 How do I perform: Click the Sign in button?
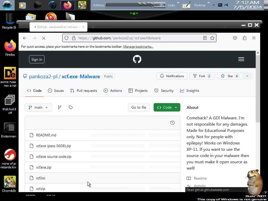[x=37, y=59]
